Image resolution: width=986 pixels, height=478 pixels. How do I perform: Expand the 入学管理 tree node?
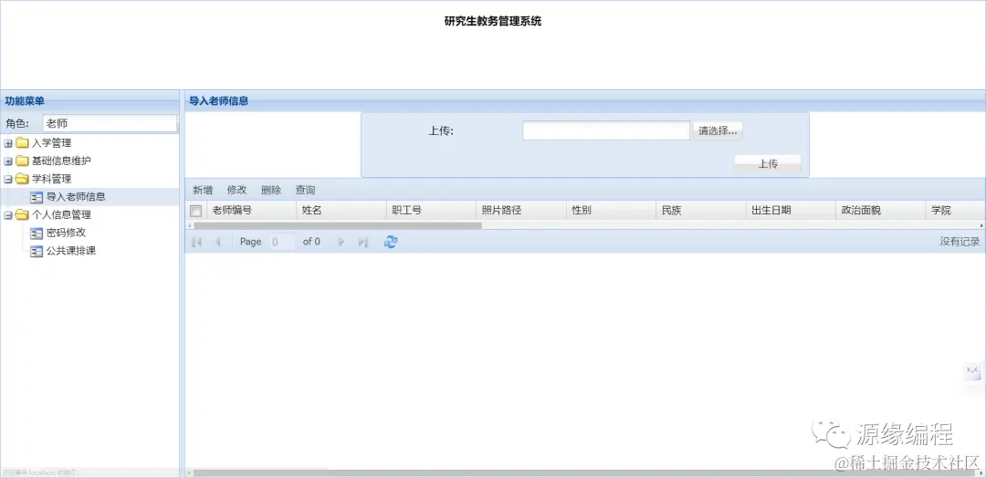(8, 144)
